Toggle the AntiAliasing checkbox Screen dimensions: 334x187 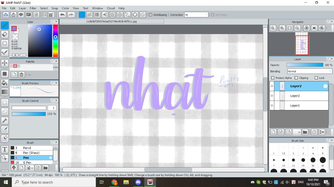point(150,15)
